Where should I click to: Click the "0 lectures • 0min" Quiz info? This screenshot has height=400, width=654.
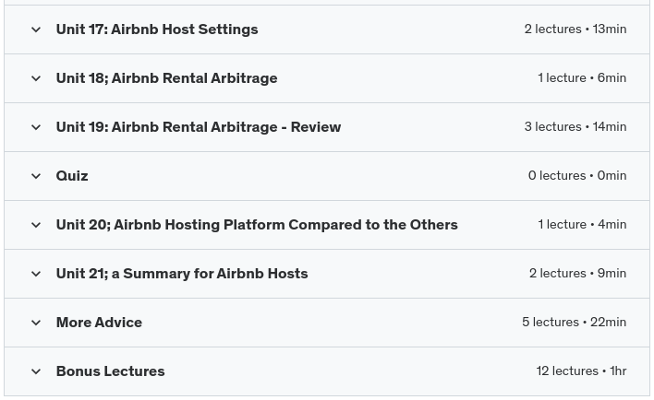pyautogui.click(x=576, y=176)
